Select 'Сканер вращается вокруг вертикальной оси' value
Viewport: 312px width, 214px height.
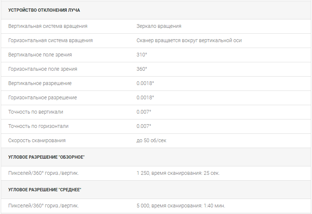pos(189,41)
